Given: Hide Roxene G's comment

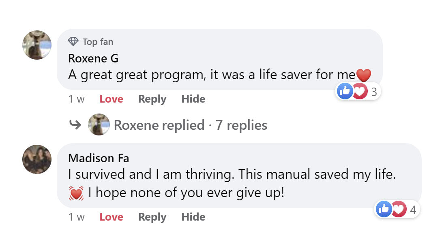Looking at the screenshot, I should point(193,99).
